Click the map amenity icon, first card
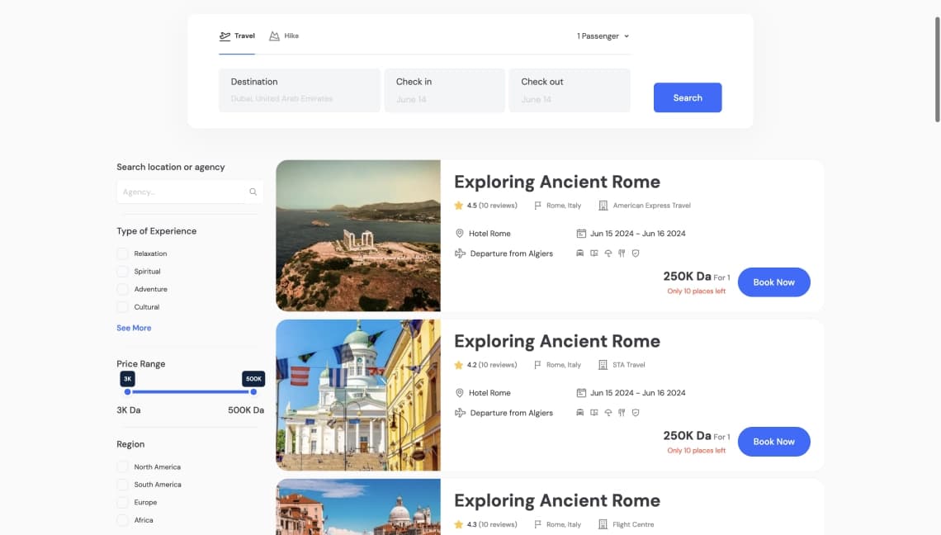The image size is (941, 535). [x=594, y=253]
